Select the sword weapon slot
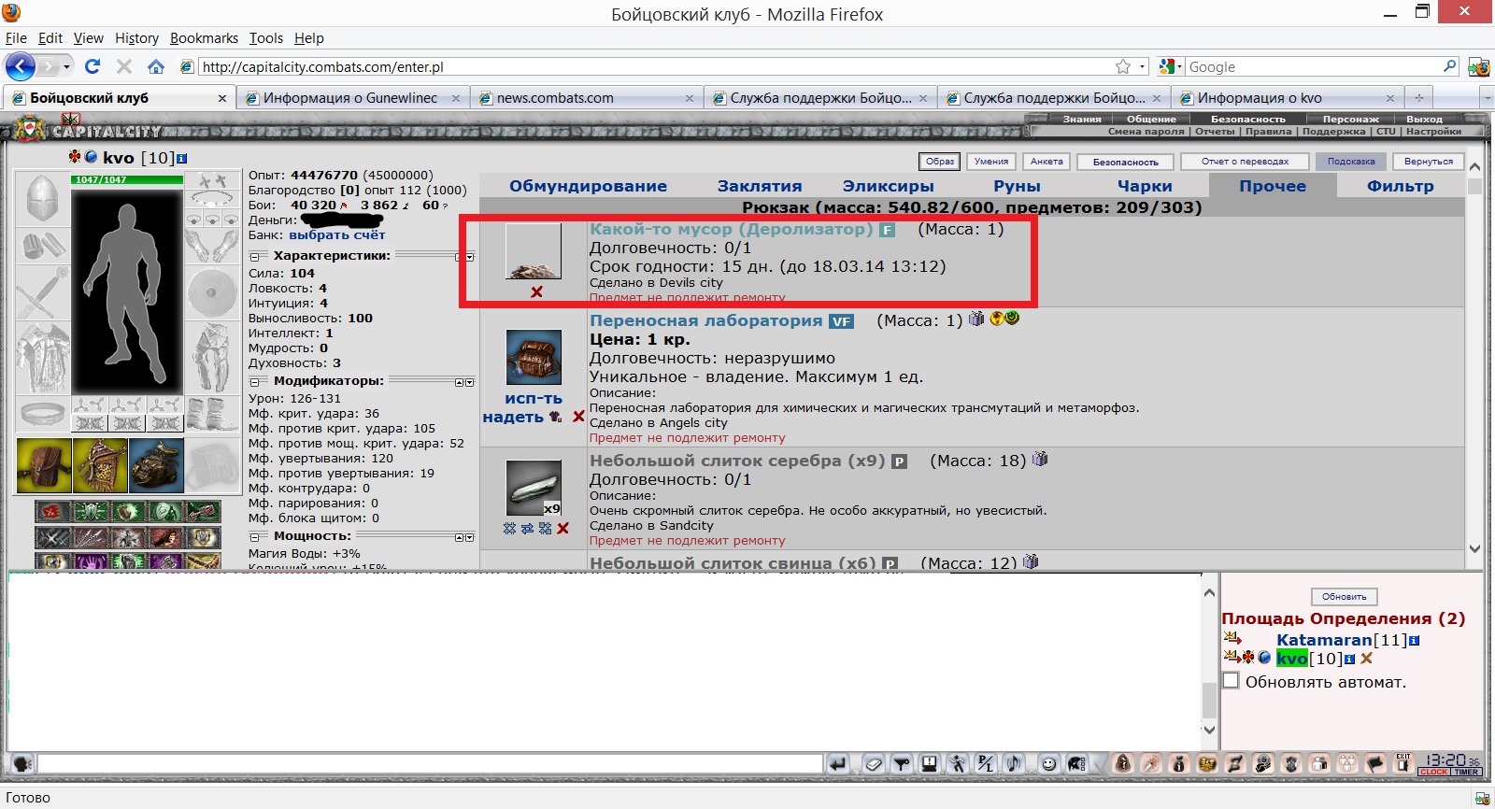This screenshot has height=809, width=1495. (42, 293)
